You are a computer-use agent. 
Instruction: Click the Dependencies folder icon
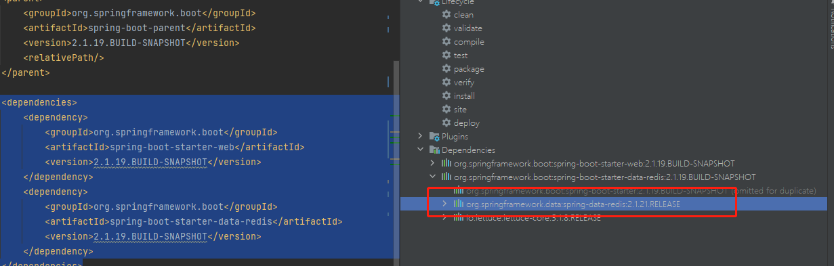coord(435,150)
